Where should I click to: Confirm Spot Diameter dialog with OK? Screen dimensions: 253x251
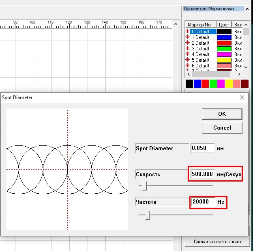tap(222, 114)
